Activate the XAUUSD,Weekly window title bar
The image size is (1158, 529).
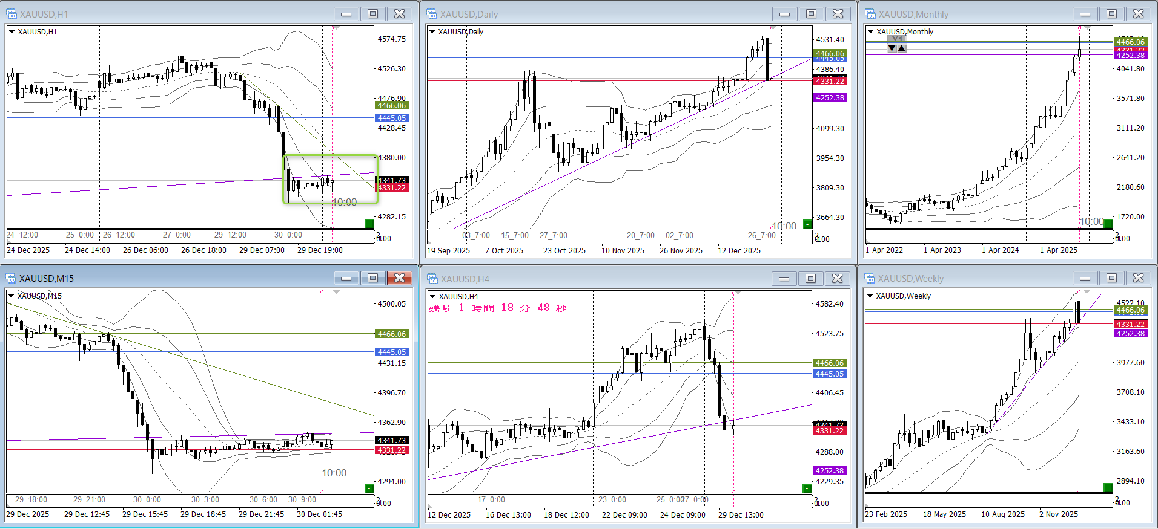969,279
